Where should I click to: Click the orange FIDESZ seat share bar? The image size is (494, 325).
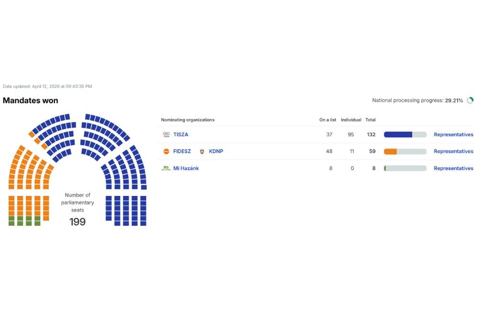point(391,152)
